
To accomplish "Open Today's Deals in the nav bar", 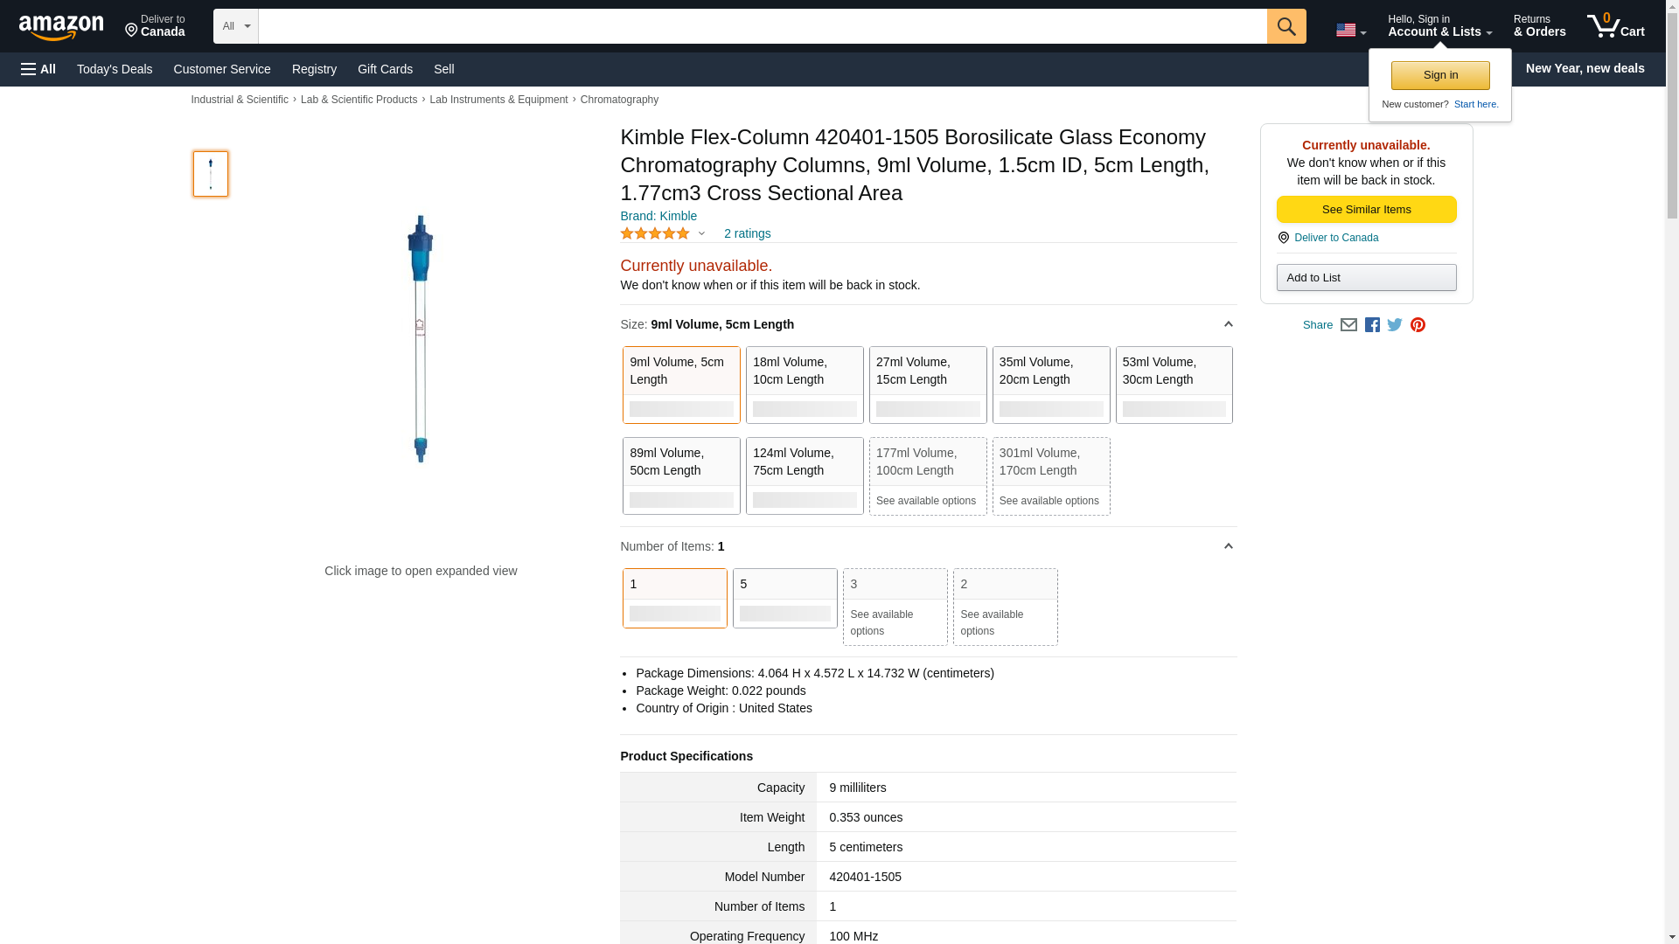I will tap(115, 69).
